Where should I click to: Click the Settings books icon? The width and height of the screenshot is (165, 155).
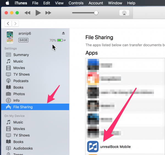pyautogui.click(x=9, y=87)
